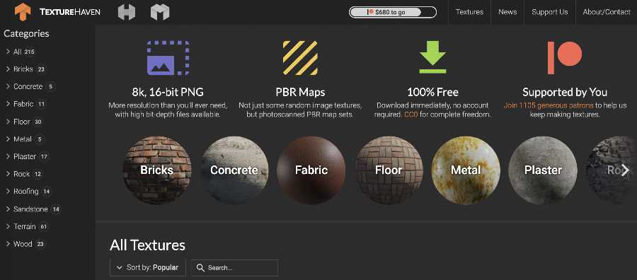This screenshot has height=280, width=637.
Task: Click the purple image resolution icon
Action: point(168,57)
